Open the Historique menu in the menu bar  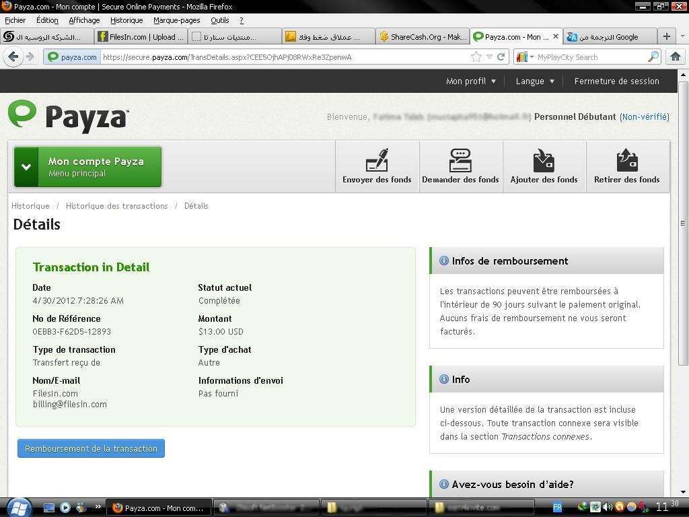pos(126,20)
